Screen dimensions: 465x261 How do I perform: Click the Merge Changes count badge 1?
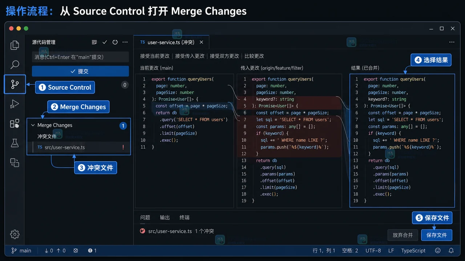tap(123, 126)
